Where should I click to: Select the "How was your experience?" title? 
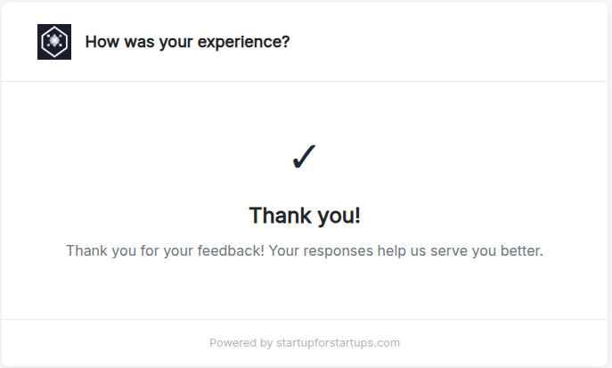coord(187,42)
